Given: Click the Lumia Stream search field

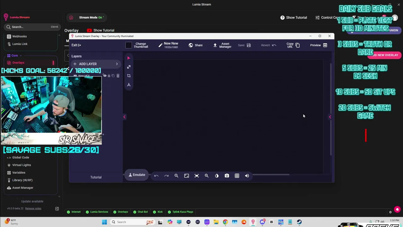Looking at the screenshot, I should coord(32,27).
